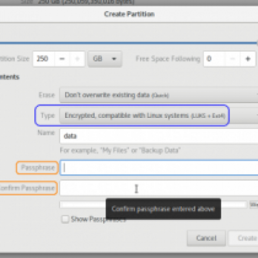Click the partition size slider bar
The width and height of the screenshot is (258, 258).
coord(128,43)
